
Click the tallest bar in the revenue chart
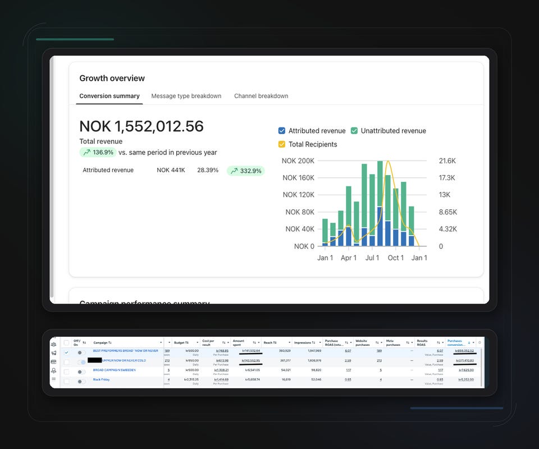[380, 203]
